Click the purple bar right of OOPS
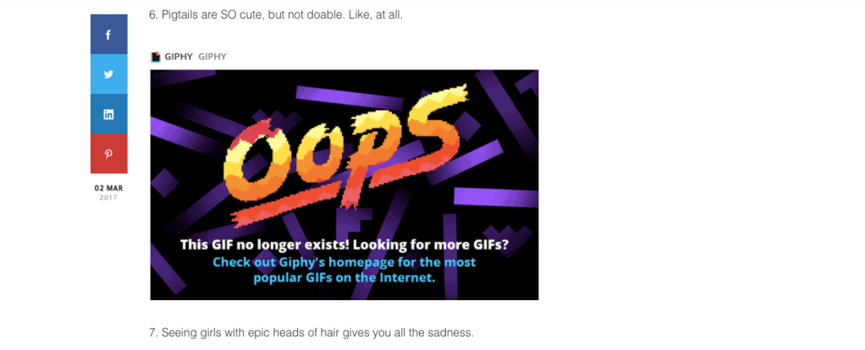 pyautogui.click(x=496, y=197)
